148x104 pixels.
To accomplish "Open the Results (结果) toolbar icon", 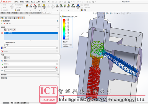I will coord(61,6).
